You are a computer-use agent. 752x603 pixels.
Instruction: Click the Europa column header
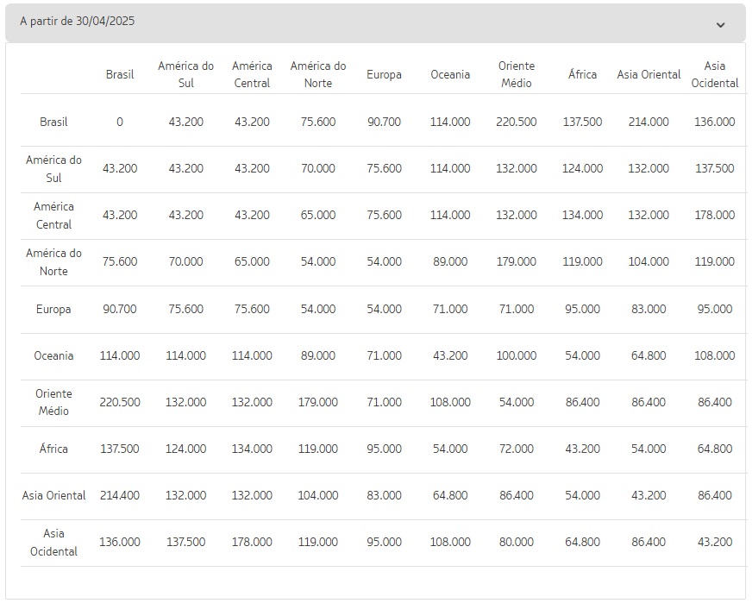pyautogui.click(x=384, y=75)
